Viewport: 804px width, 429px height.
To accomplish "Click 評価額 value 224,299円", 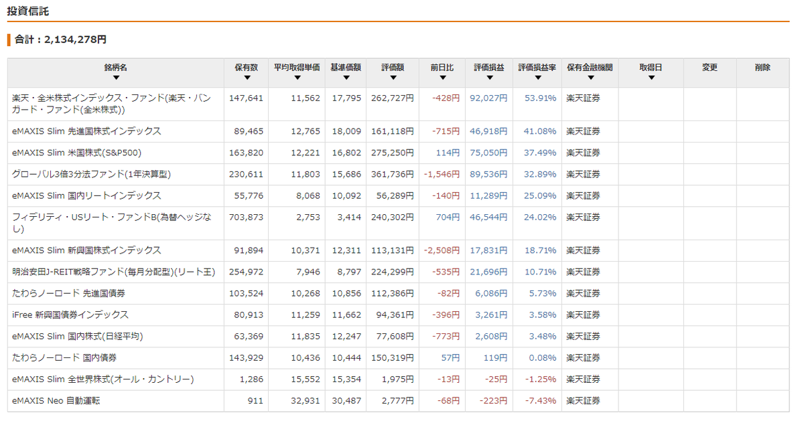I will pyautogui.click(x=393, y=272).
